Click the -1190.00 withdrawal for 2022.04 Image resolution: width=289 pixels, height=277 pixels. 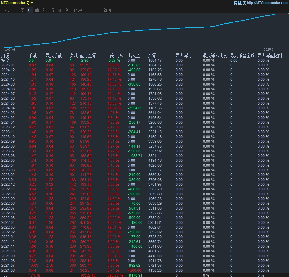click(135, 222)
